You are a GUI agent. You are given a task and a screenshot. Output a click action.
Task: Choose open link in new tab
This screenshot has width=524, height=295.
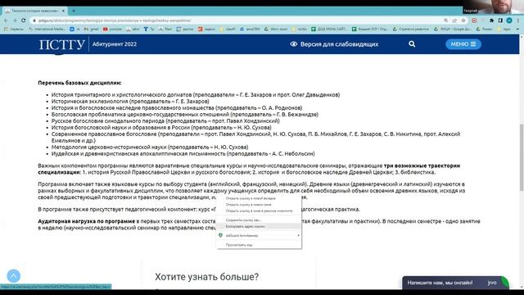click(x=259, y=198)
